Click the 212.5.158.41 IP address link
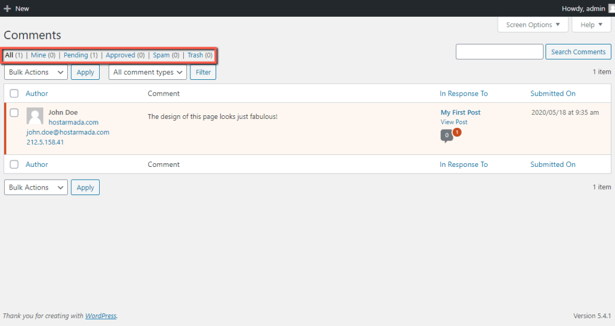The width and height of the screenshot is (615, 326). 45,142
